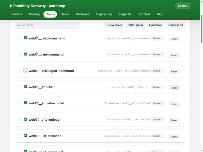
Task: Create a new tool group
Action: 114,25
